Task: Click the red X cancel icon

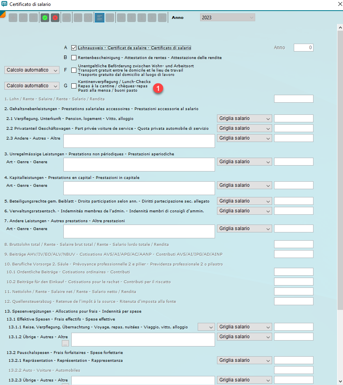Action: point(55,17)
